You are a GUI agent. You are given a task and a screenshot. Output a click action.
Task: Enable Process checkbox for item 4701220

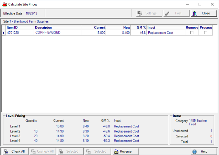point(206,33)
